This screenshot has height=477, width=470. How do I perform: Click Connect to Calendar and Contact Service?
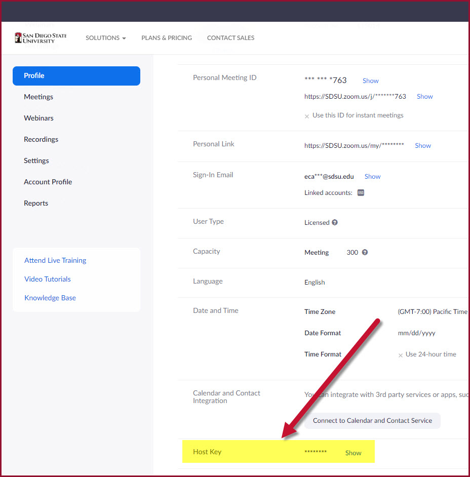[372, 421]
